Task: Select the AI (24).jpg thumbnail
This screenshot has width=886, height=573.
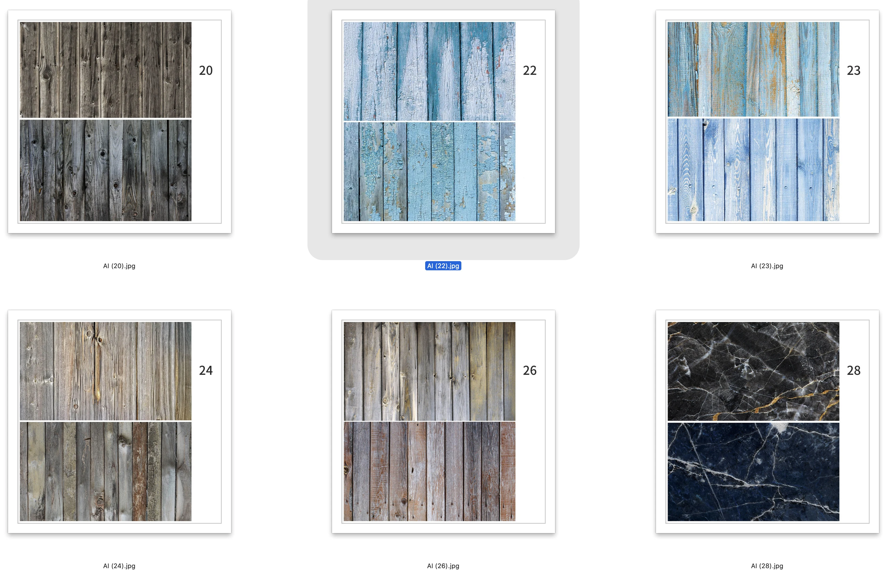Action: point(120,422)
